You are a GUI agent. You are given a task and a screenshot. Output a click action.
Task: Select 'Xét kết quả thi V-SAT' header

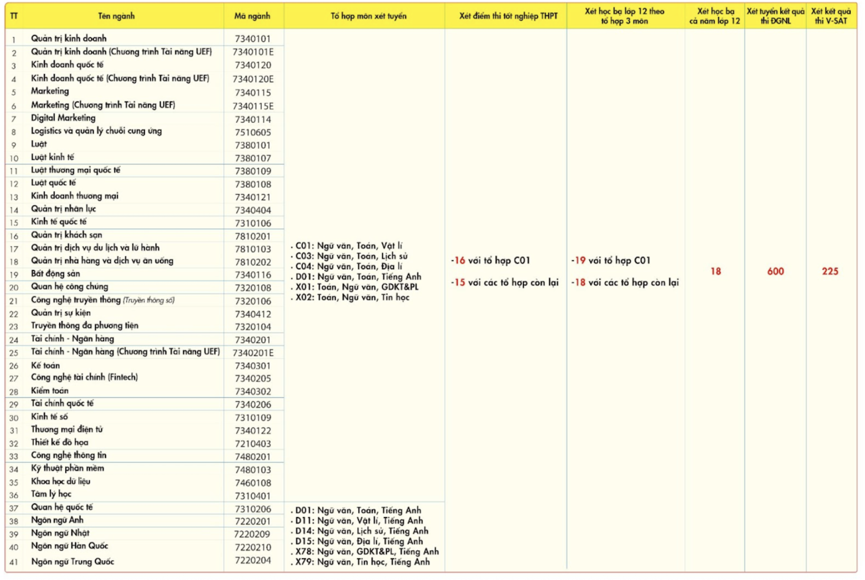tap(831, 16)
